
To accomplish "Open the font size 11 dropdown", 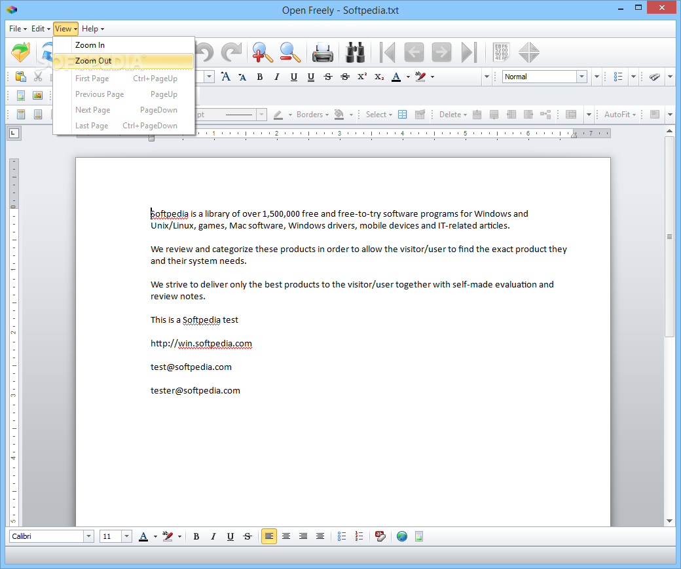I will [x=126, y=536].
